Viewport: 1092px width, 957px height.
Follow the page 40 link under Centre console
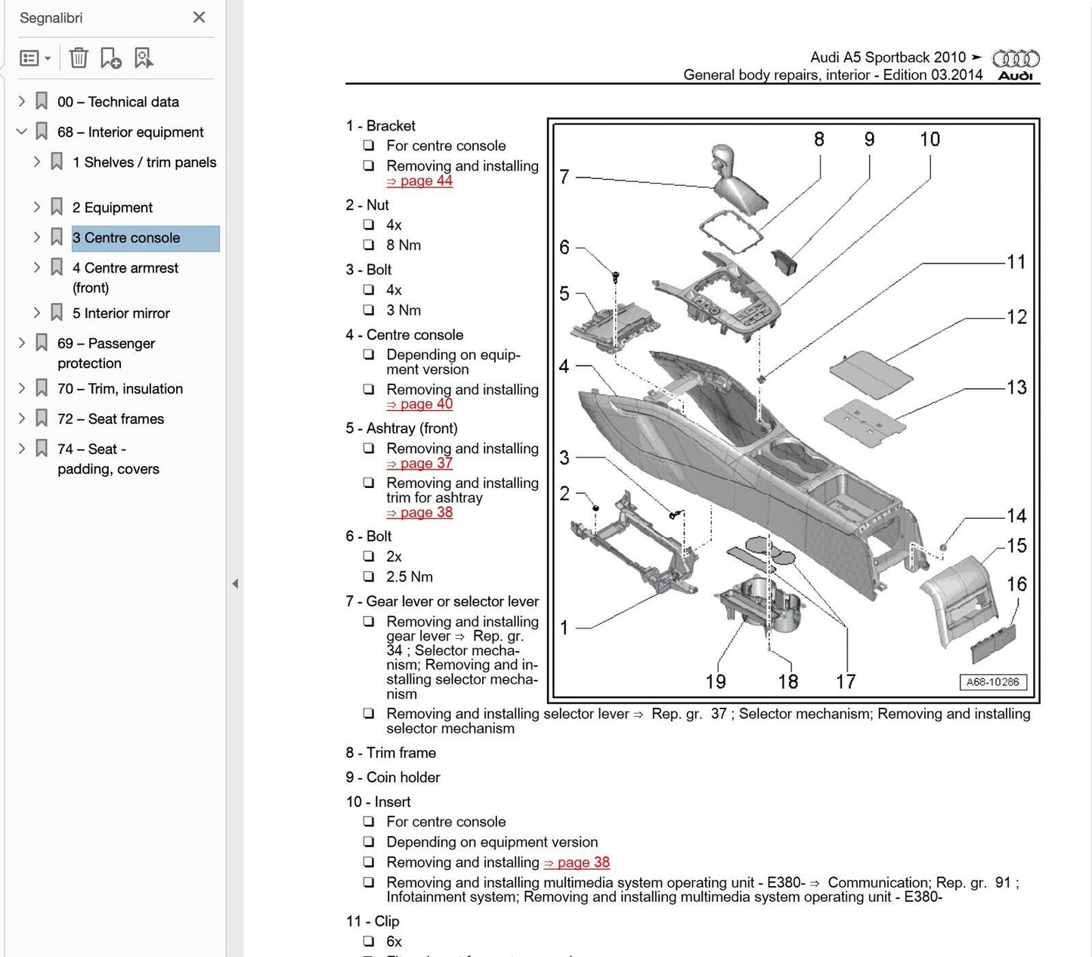(x=419, y=405)
